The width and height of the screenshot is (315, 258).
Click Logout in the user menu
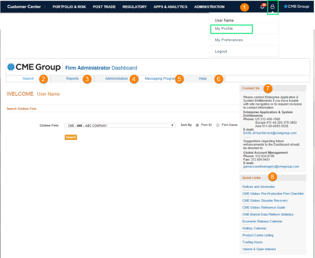[221, 51]
